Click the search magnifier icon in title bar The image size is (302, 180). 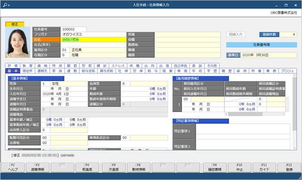click(x=6, y=5)
